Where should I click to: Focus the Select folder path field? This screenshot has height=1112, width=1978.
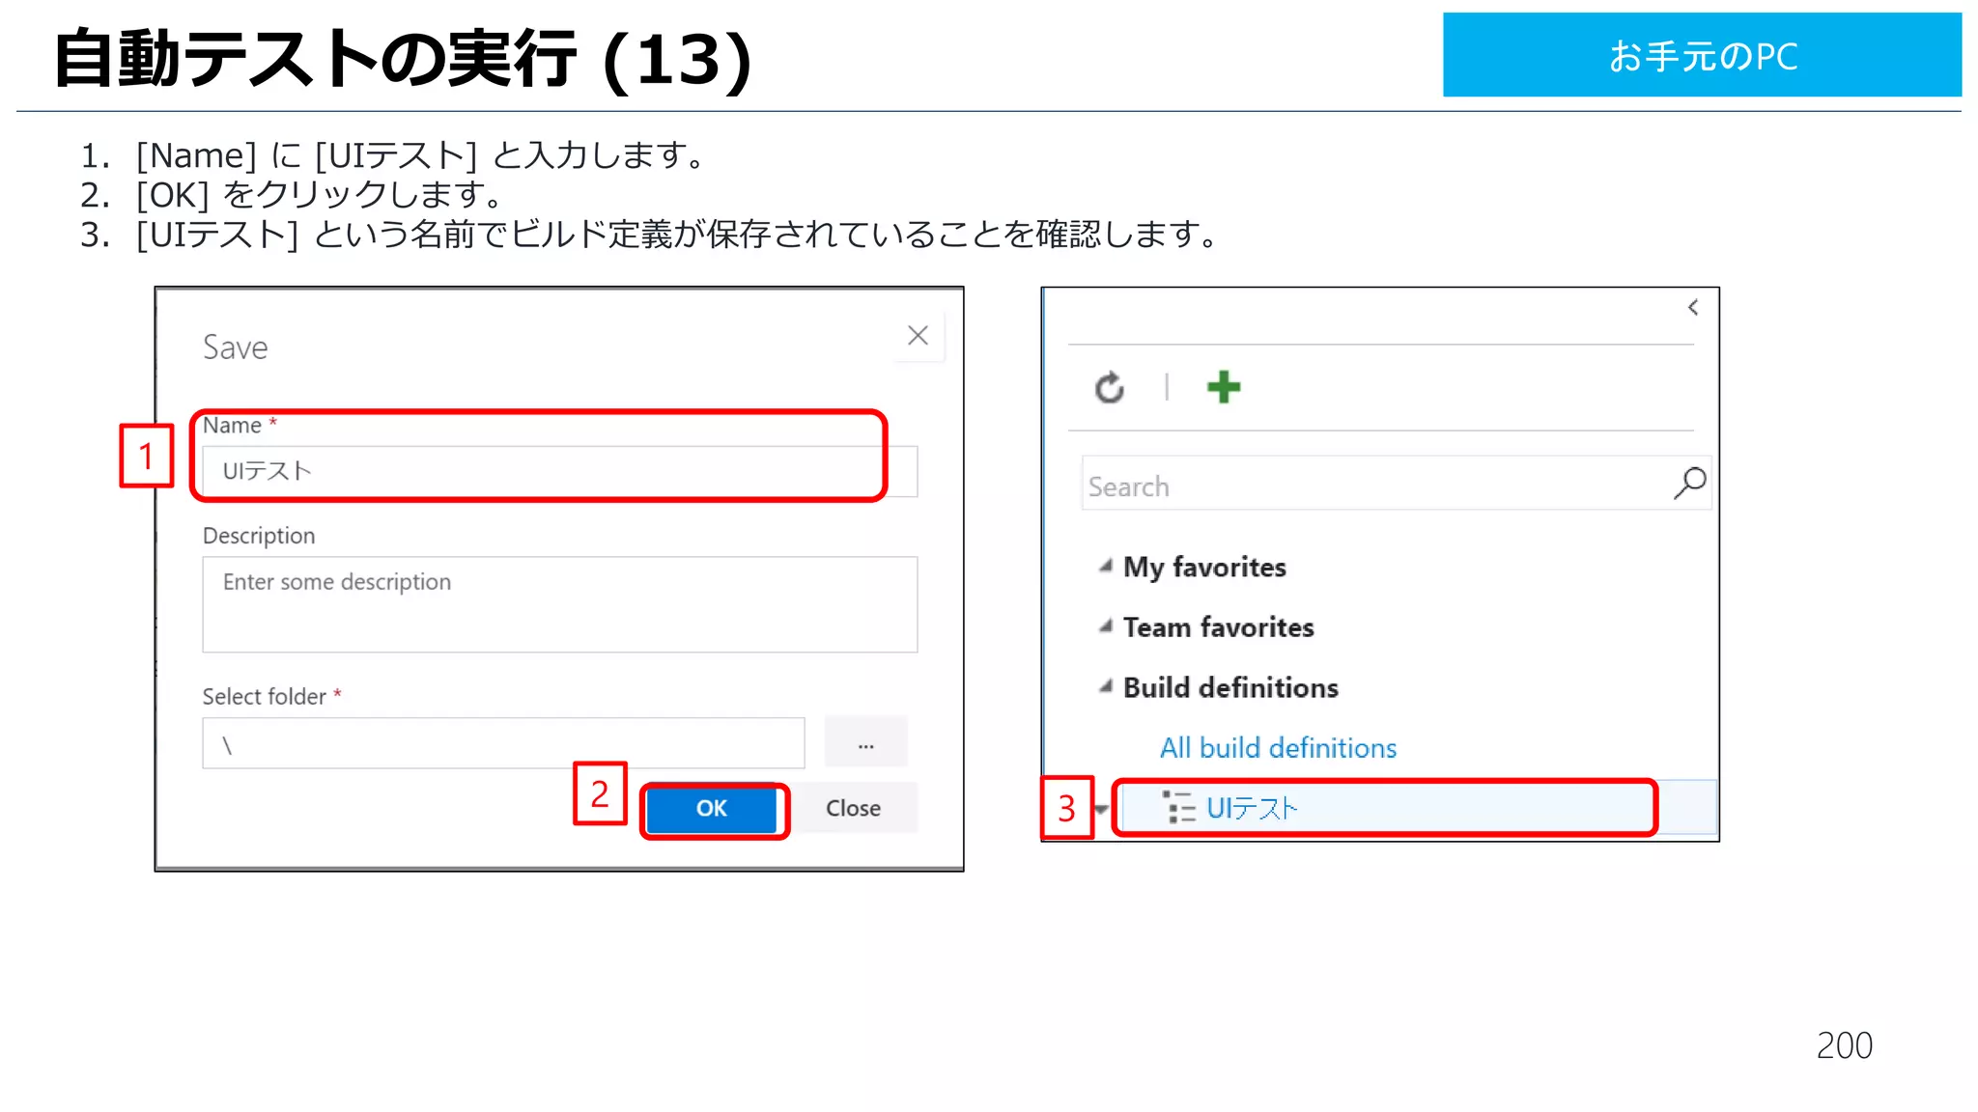point(503,743)
